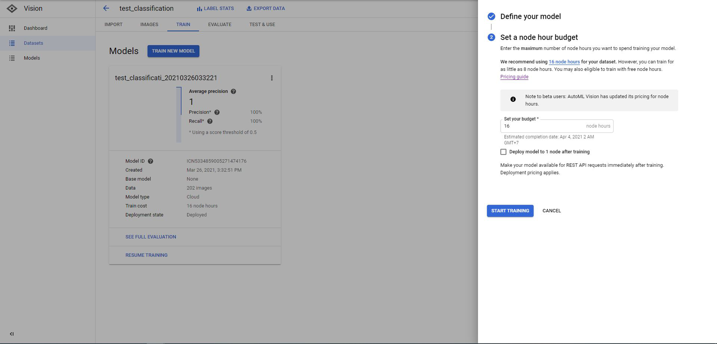Open the Images tab
The image size is (717, 344).
tap(149, 24)
